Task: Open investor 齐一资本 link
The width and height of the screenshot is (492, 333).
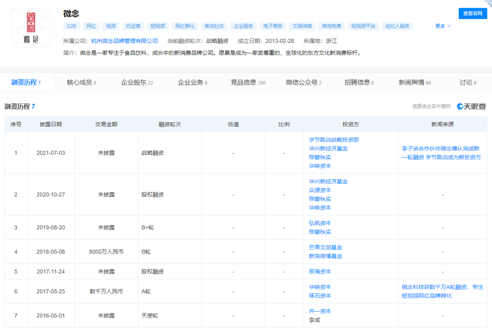Action: [x=320, y=311]
